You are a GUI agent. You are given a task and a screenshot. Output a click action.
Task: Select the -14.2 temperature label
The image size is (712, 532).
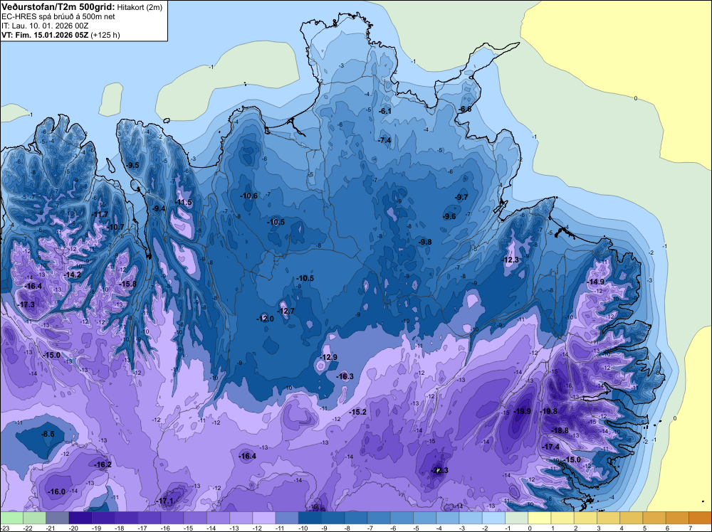tap(72, 275)
